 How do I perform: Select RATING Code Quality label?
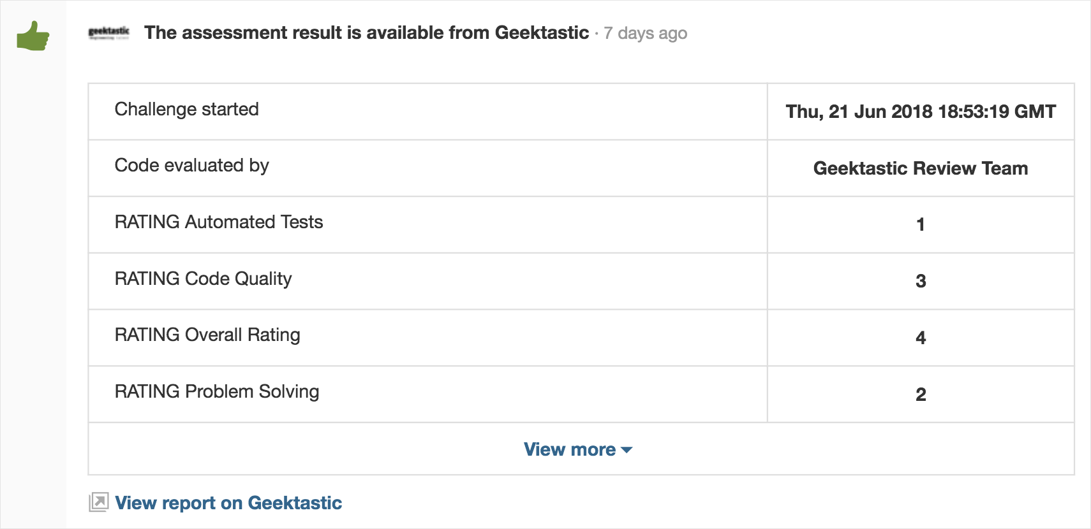[x=204, y=279]
